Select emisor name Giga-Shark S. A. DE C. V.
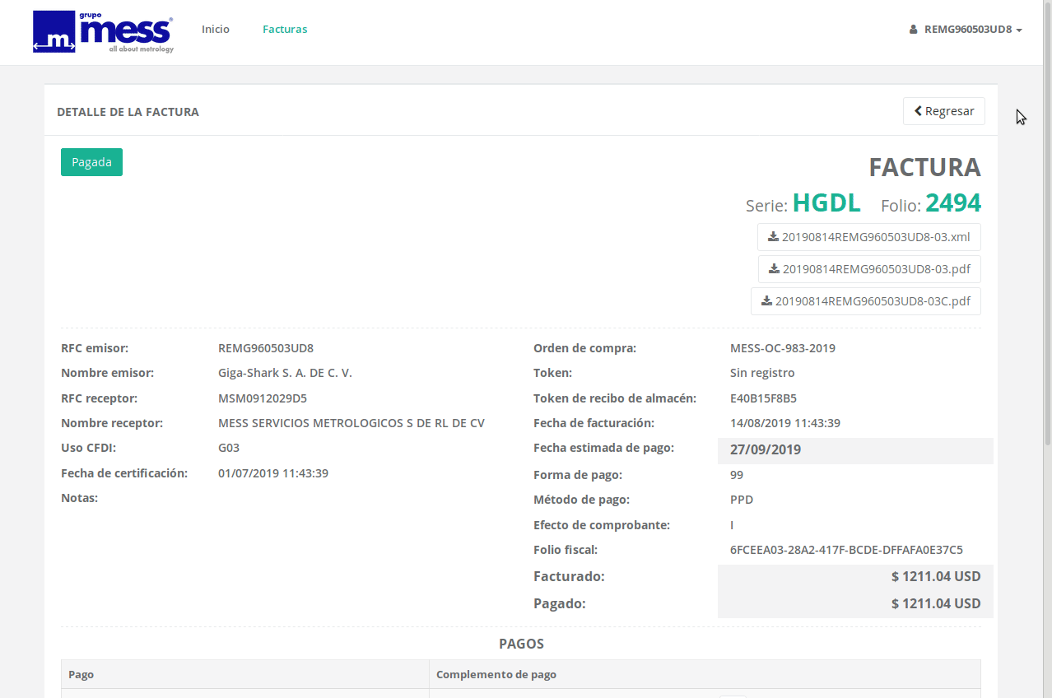This screenshot has height=698, width=1052. point(285,373)
